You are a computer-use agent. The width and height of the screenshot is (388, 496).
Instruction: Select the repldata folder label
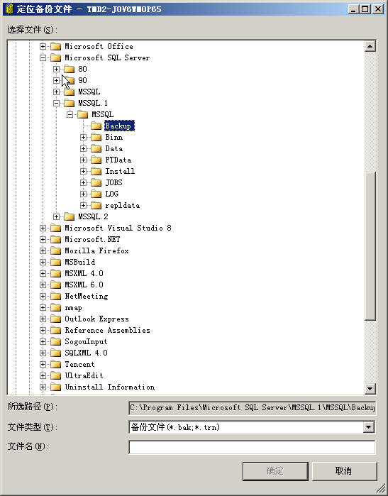click(122, 205)
